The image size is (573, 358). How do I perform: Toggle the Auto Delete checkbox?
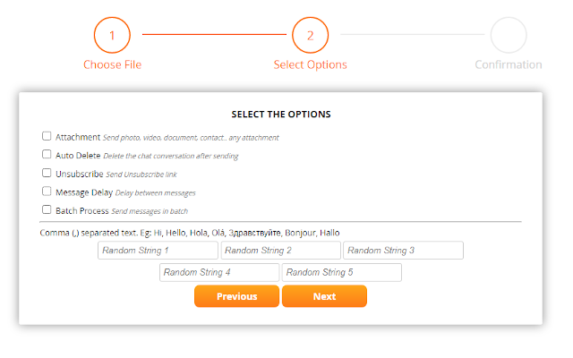pos(47,155)
